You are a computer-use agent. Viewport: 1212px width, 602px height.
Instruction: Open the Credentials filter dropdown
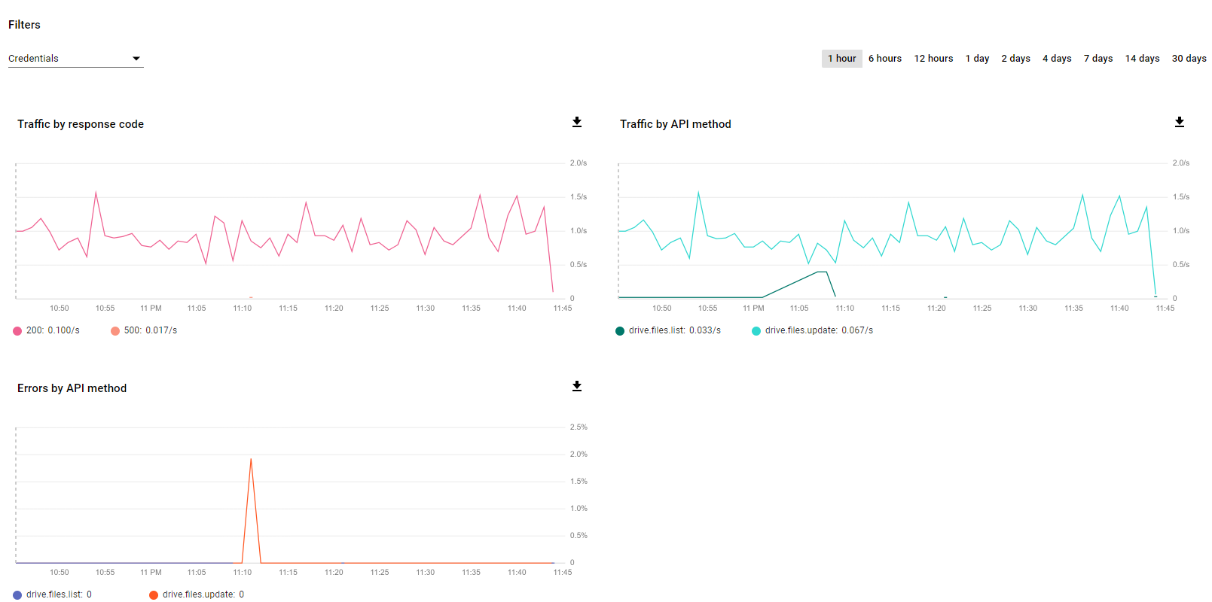click(x=75, y=59)
